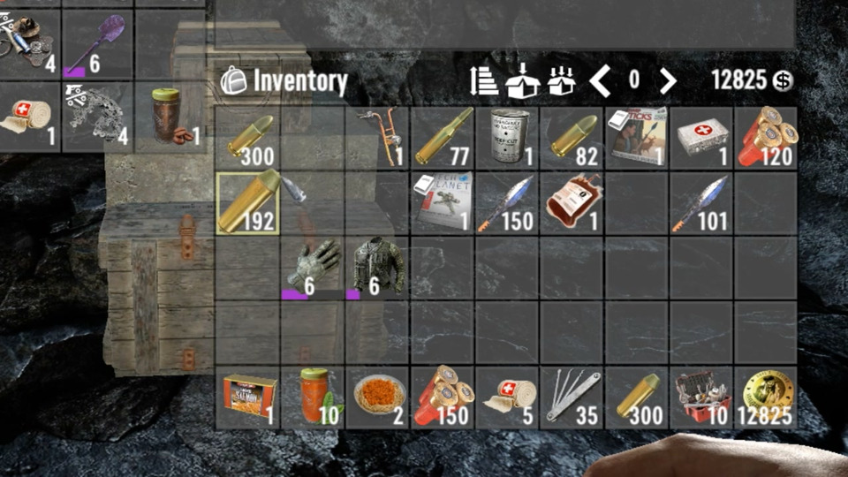Viewport: 848px width, 477px height.
Task: Select the spaghetti plate stack of 2
Action: pos(377,398)
